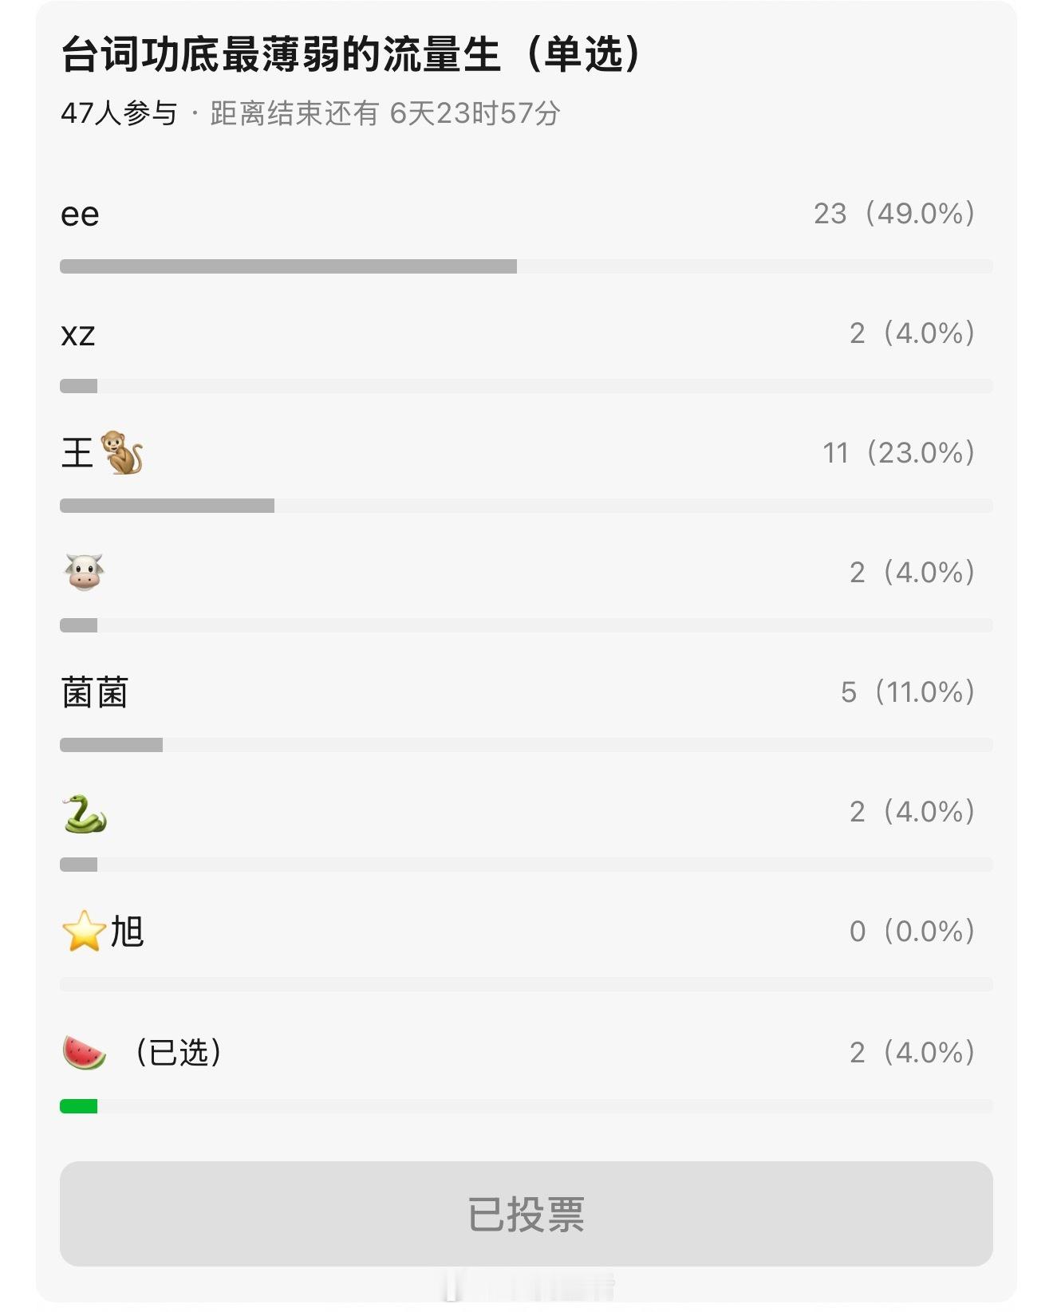
Task: Select the cow face emoji option
Action: tap(84, 572)
